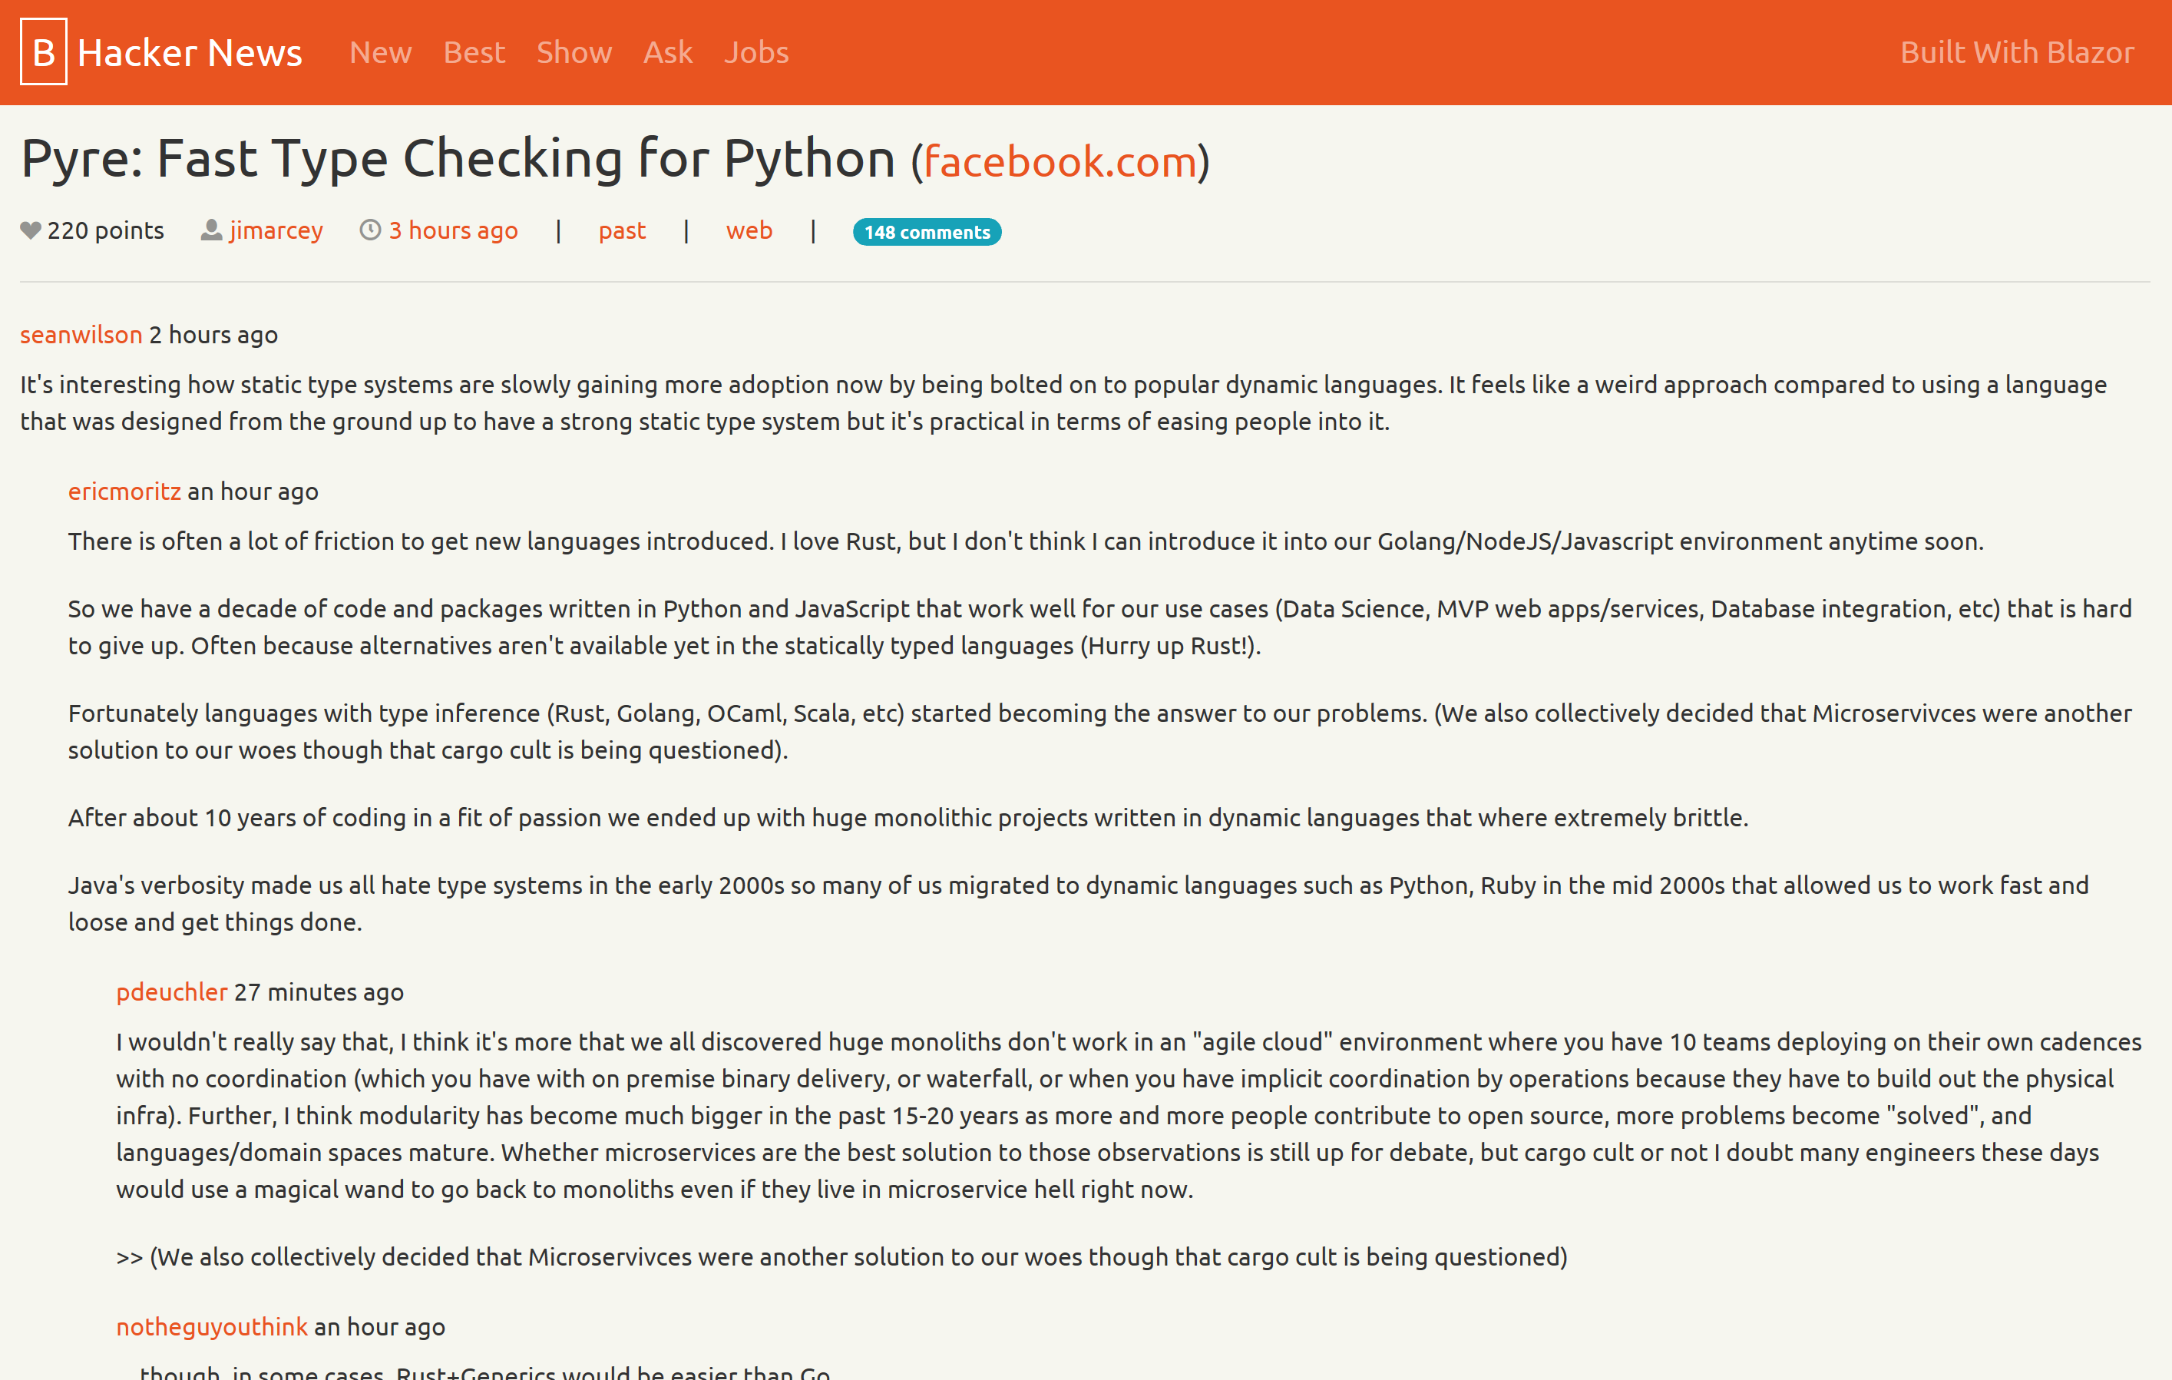The image size is (2172, 1380).
Task: Switch to the Ask section
Action: [667, 52]
